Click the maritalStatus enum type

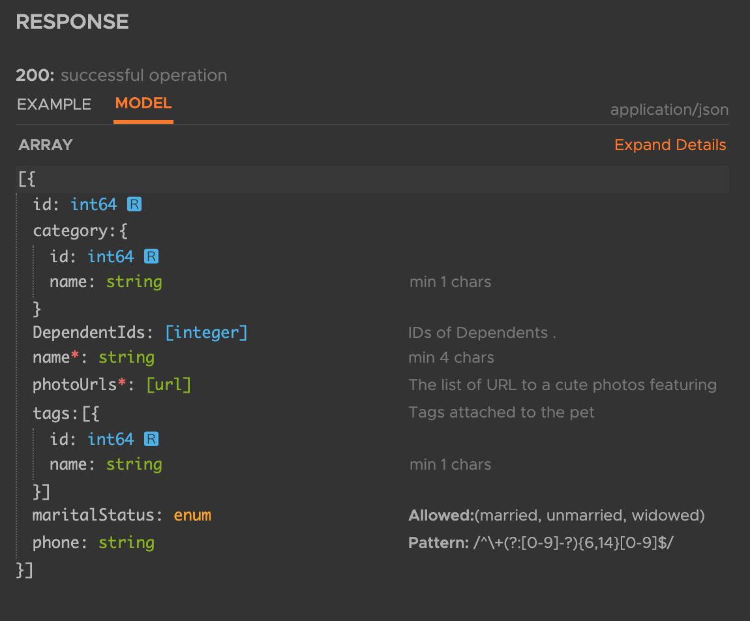[192, 515]
